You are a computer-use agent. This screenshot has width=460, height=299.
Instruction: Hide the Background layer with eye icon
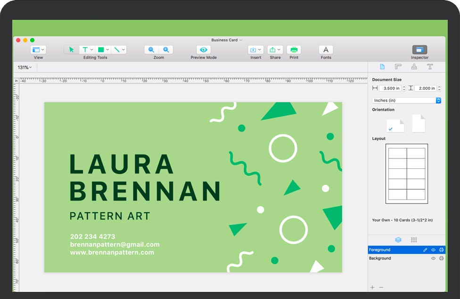pos(433,258)
